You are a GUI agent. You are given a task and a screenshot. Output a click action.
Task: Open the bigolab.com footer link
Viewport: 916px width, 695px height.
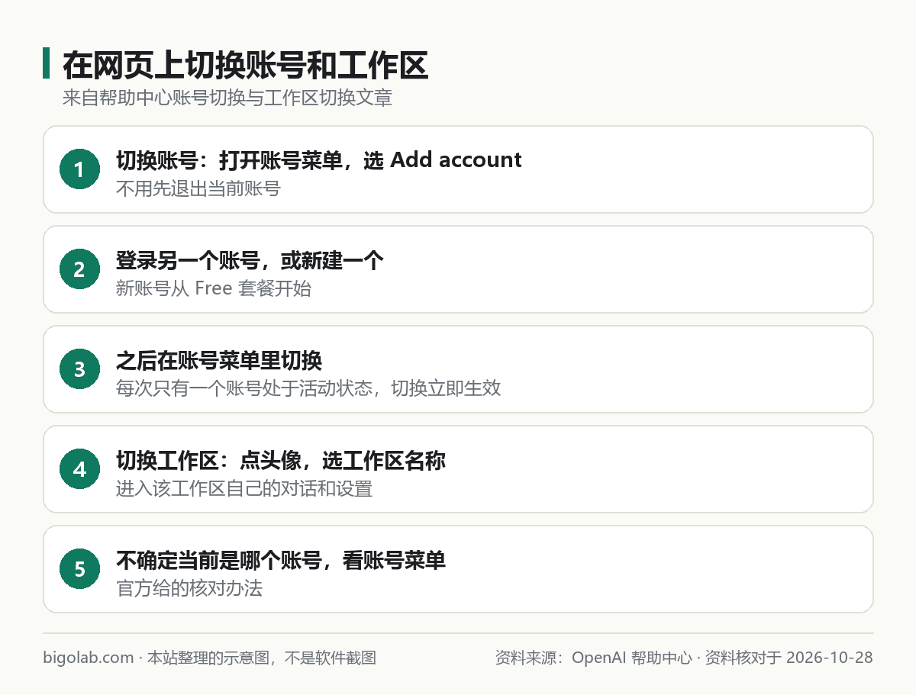(89, 658)
